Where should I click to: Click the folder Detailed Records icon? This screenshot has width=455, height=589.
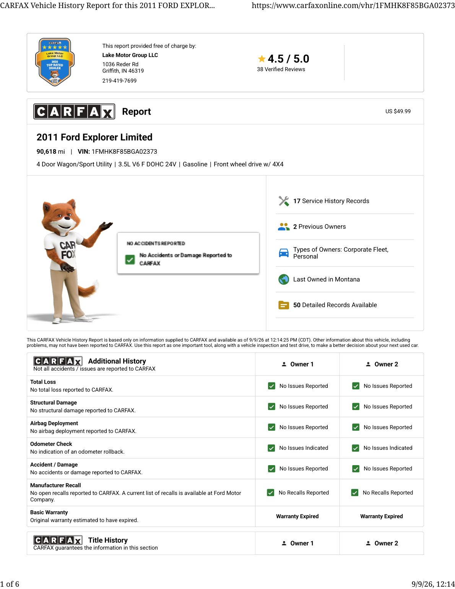[284, 305]
